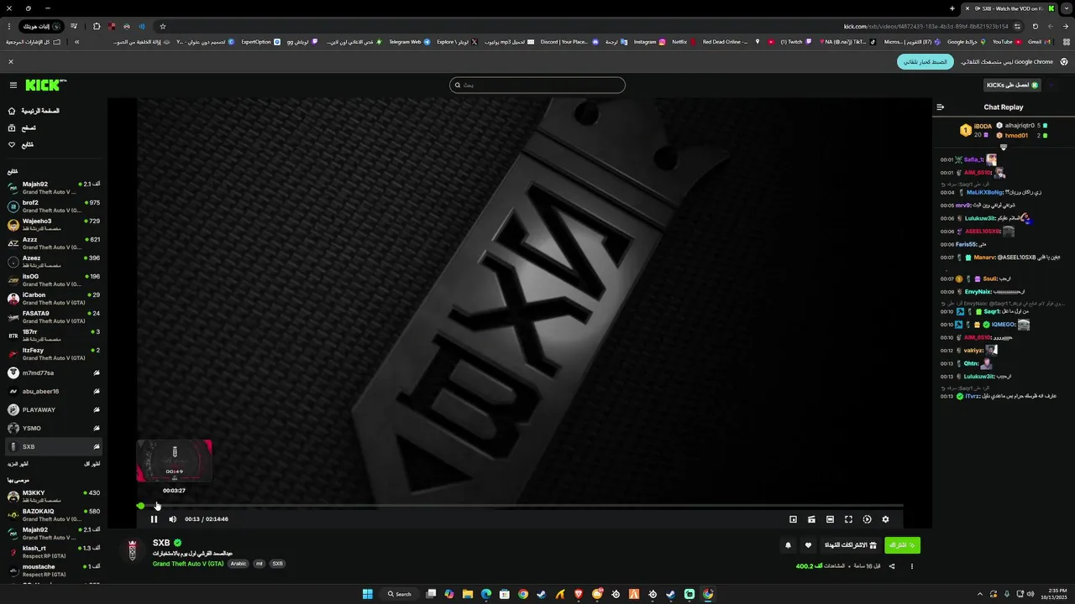Select the SXB channel in sidebar

(x=54, y=446)
